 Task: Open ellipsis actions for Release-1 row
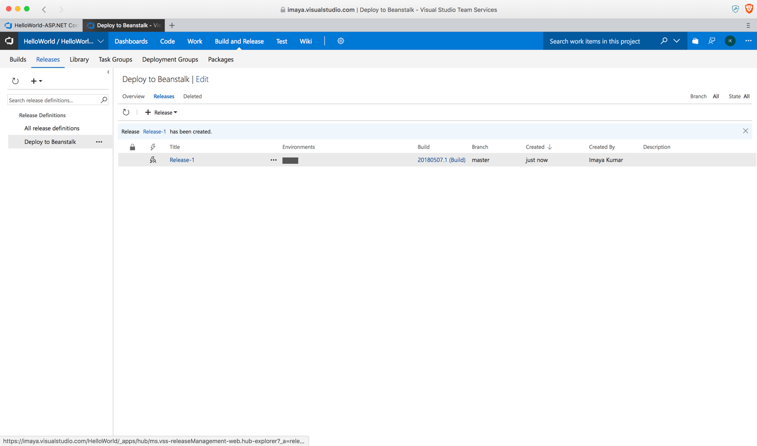(273, 160)
